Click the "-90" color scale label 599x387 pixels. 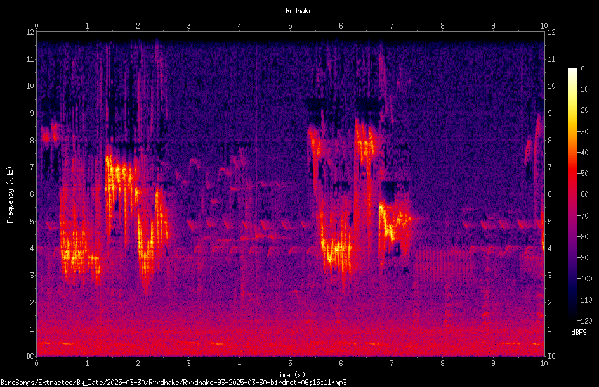[x=583, y=258]
